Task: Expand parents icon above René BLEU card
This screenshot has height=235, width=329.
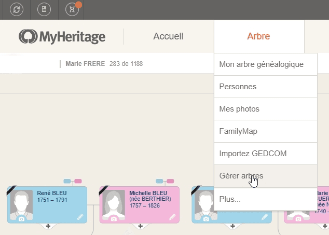Action: (73, 181)
